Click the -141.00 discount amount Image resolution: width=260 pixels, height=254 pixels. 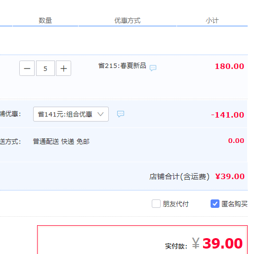pyautogui.click(x=227, y=115)
